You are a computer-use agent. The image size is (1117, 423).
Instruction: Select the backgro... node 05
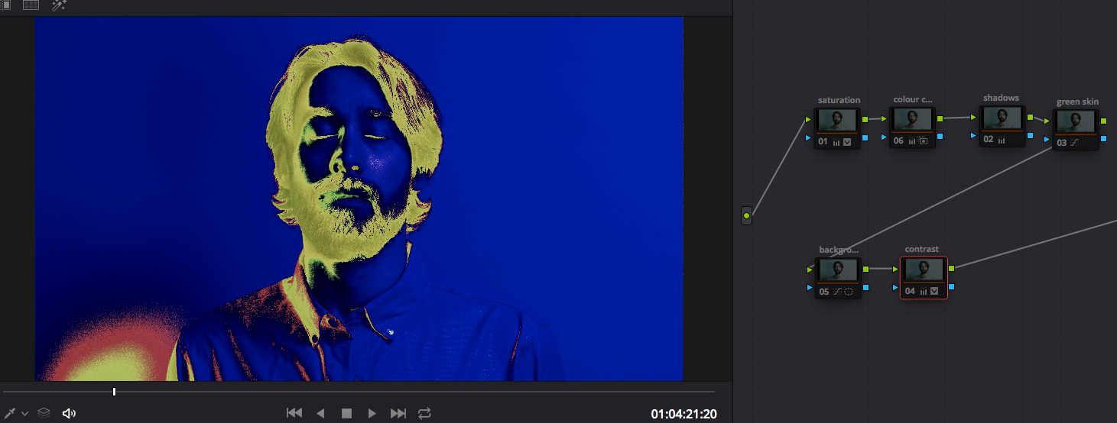[x=838, y=277]
